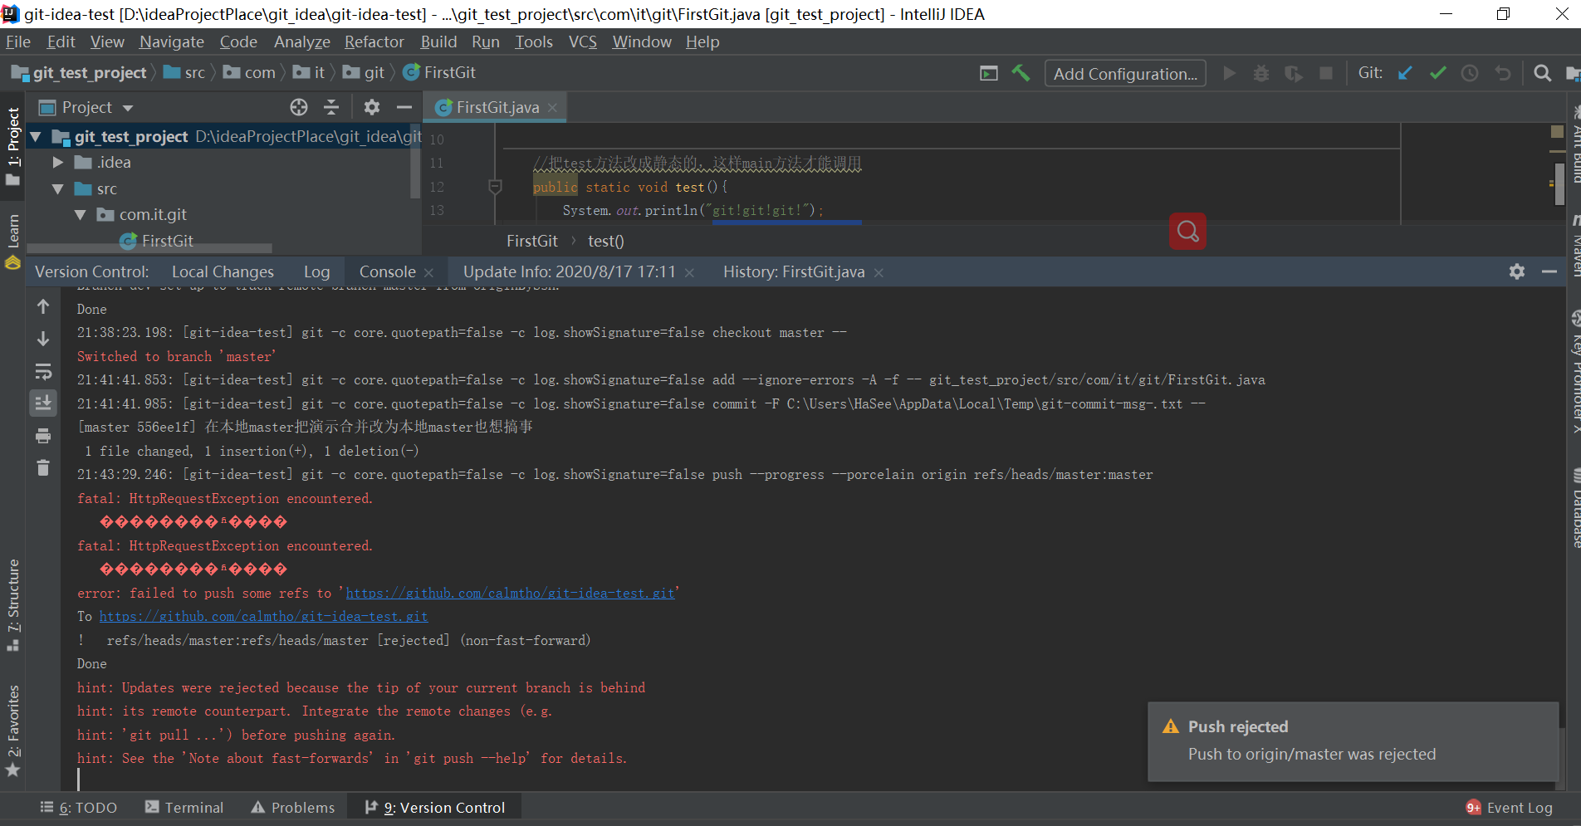Open the File menu
Image resolution: width=1581 pixels, height=826 pixels.
18,42
